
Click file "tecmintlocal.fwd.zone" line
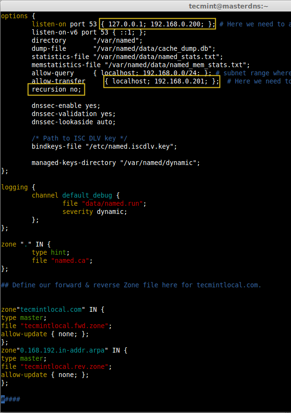coord(57,326)
